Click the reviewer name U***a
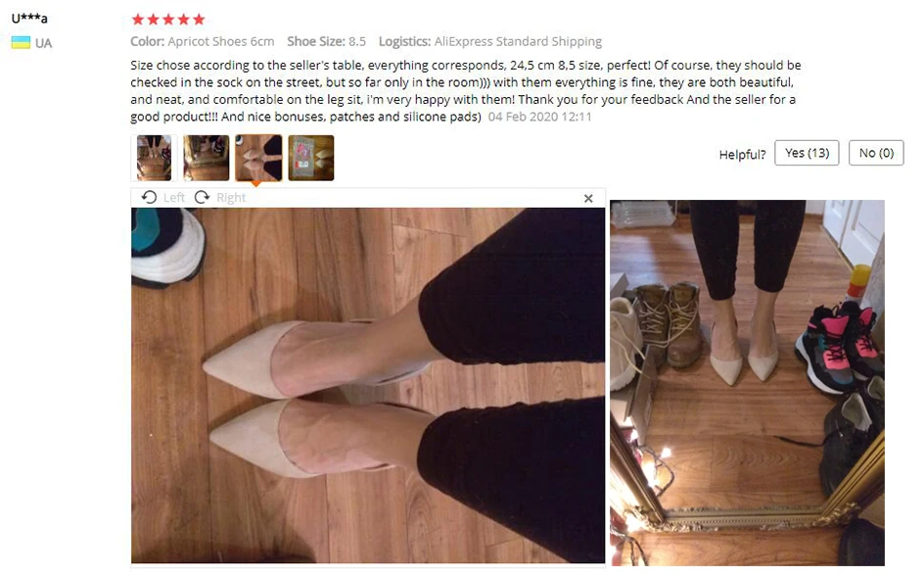 point(29,18)
